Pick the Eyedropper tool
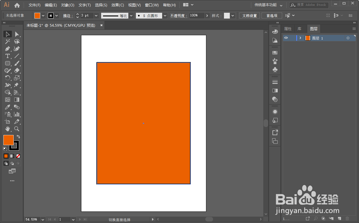The height and width of the screenshot is (223, 359). click(x=8, y=107)
